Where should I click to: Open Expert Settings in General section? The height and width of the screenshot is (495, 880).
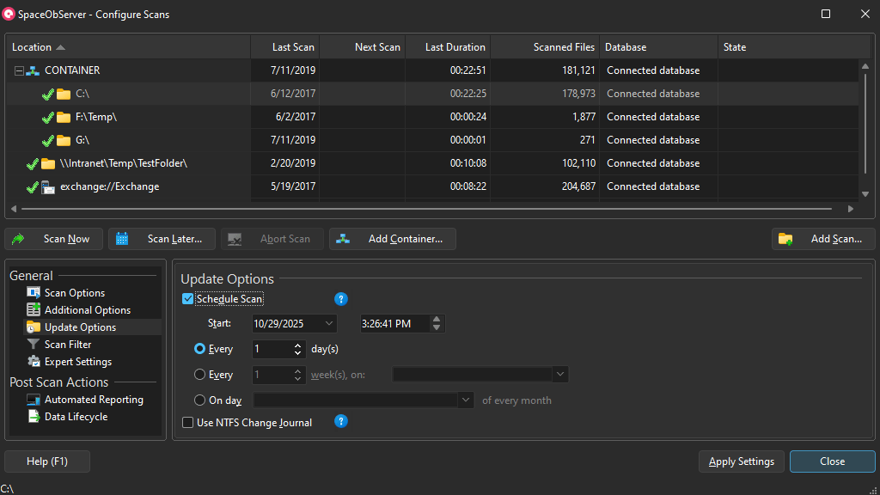point(77,362)
